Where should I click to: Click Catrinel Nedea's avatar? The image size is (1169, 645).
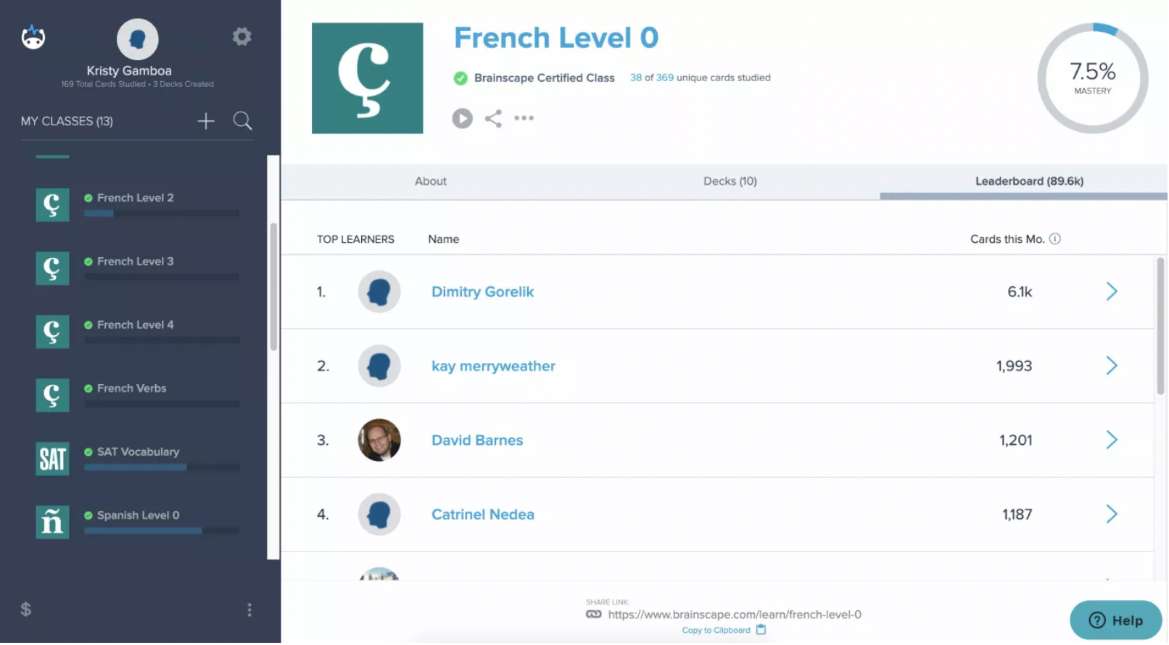(x=379, y=515)
